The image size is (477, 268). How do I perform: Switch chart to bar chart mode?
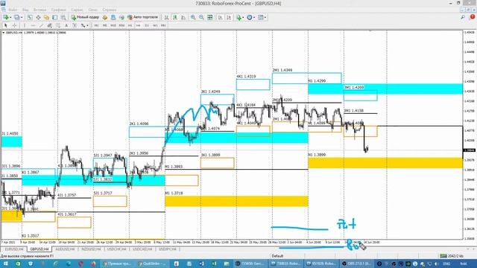[166, 17]
